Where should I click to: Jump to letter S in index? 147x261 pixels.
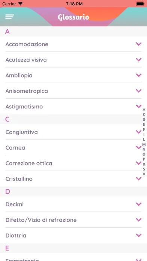[144, 169]
